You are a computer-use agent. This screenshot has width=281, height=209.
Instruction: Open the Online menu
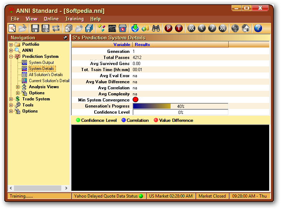(51, 19)
